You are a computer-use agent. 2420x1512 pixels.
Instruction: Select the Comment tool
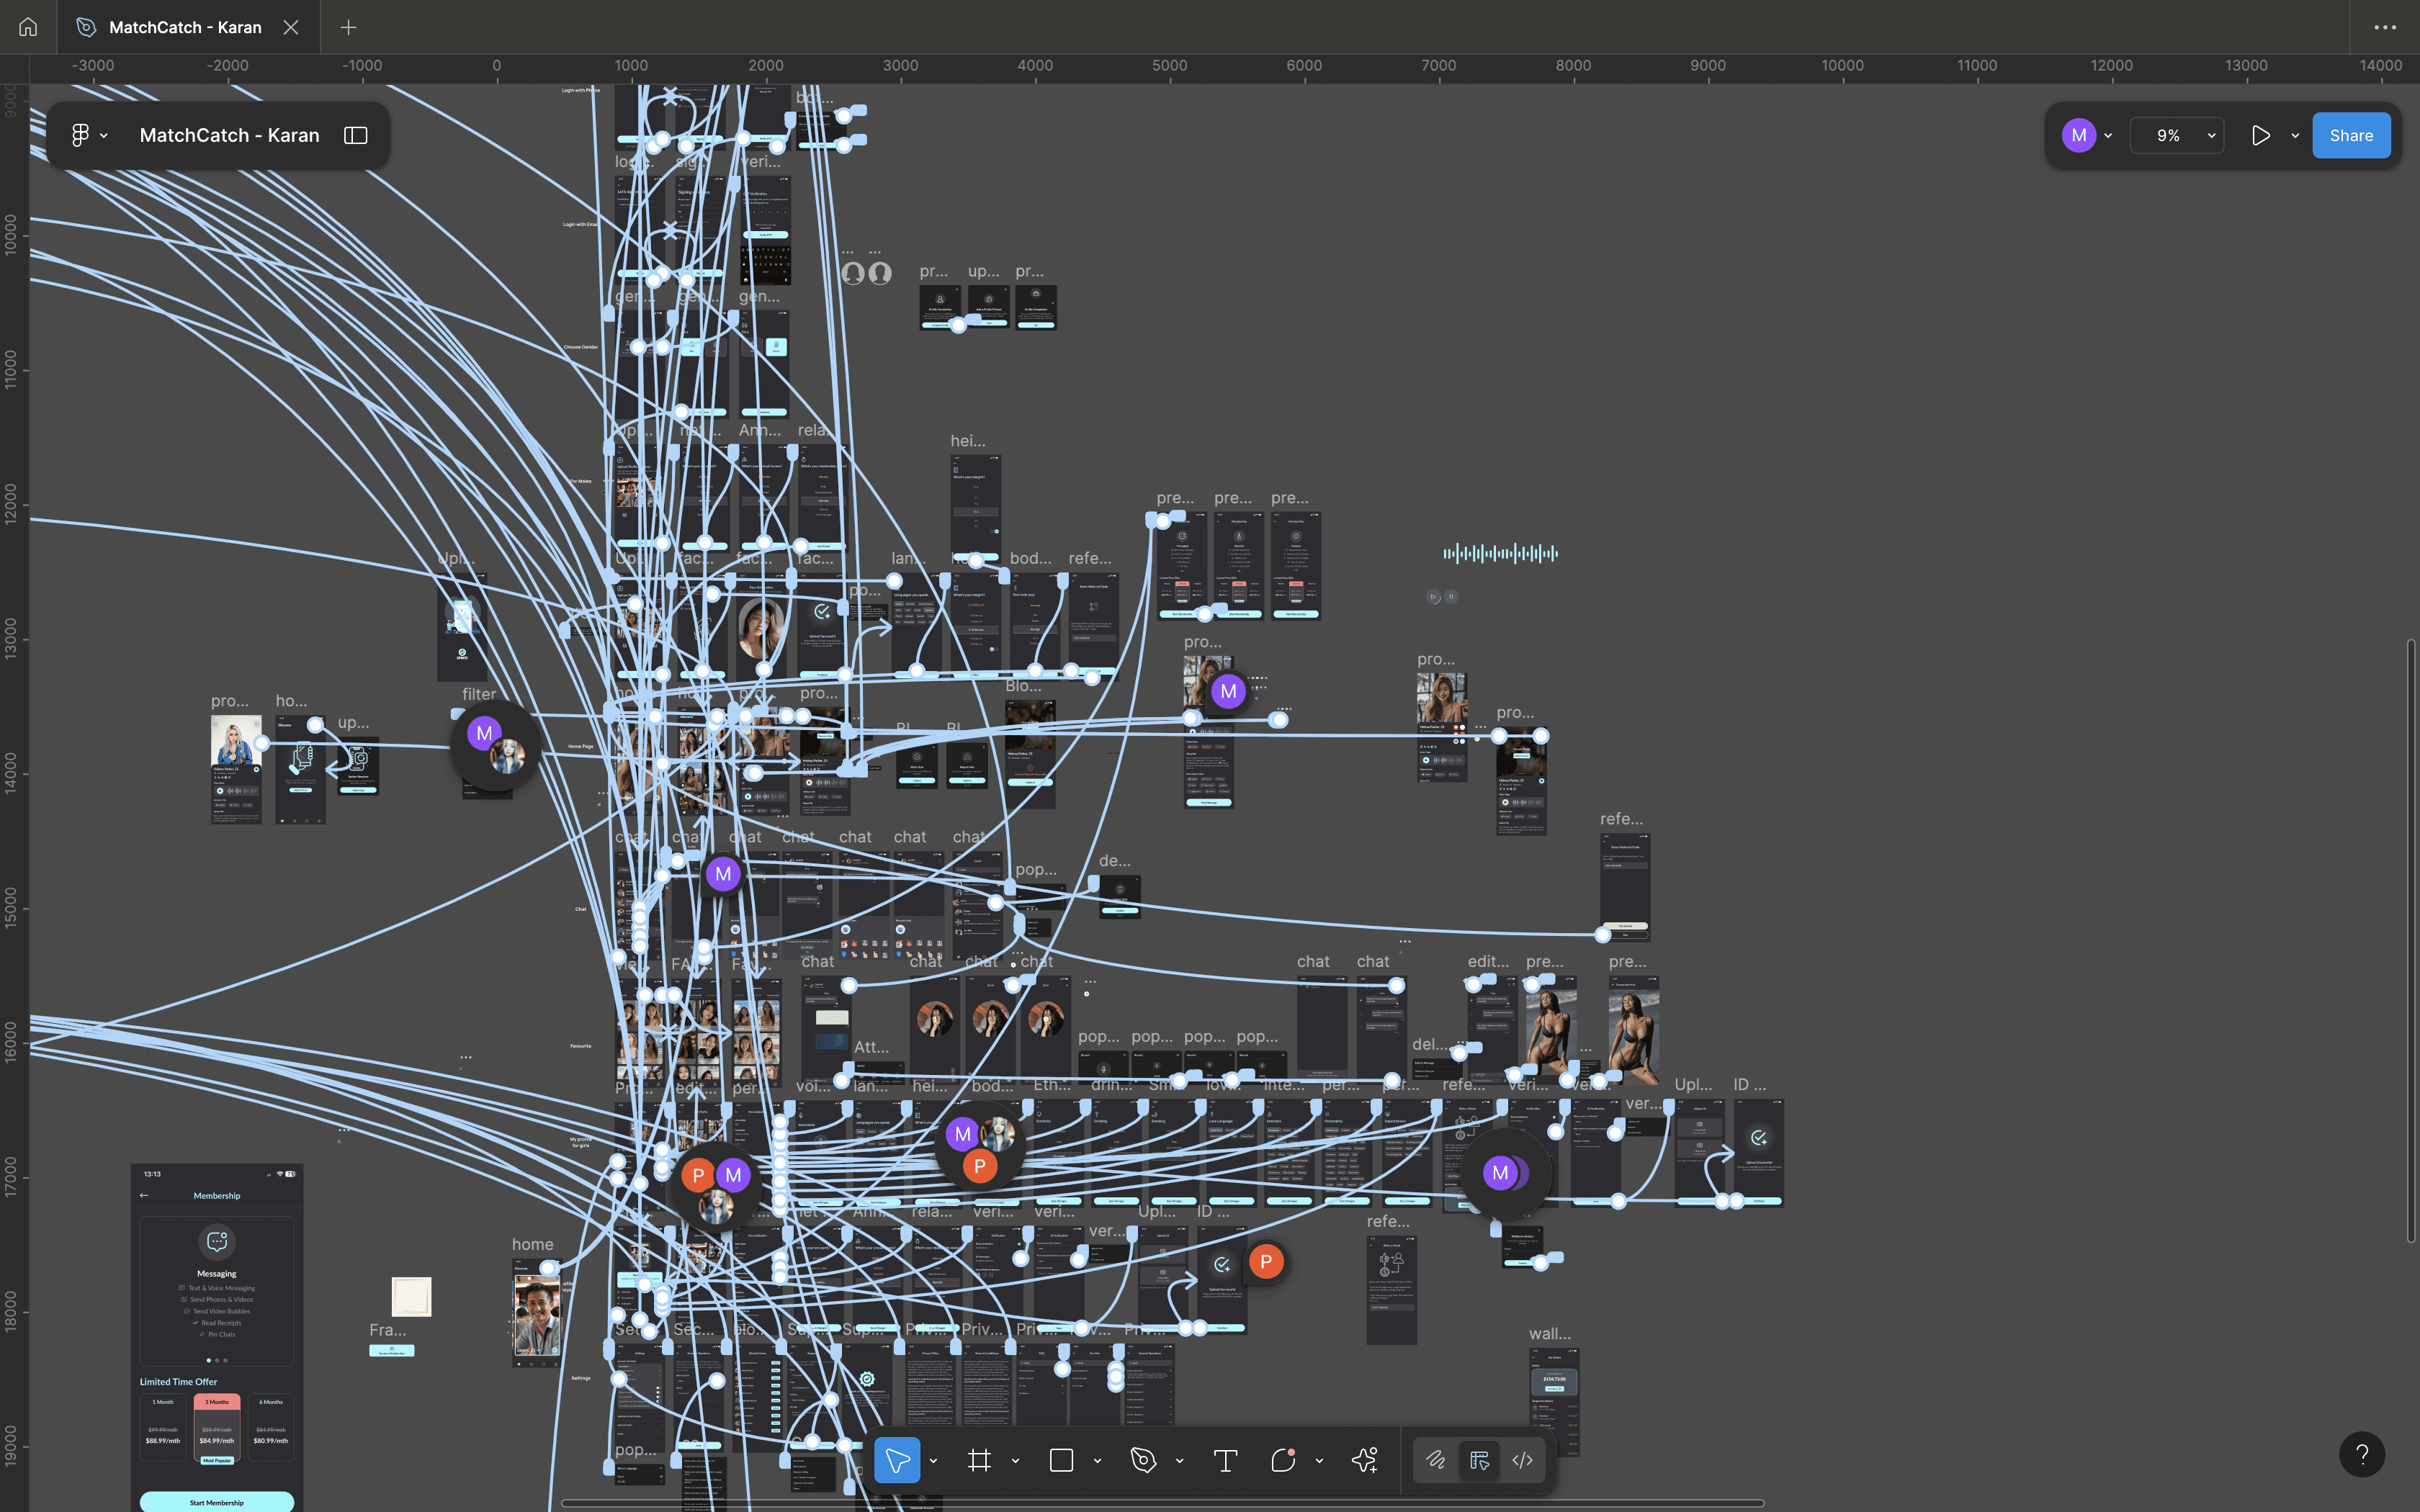pyautogui.click(x=1283, y=1461)
